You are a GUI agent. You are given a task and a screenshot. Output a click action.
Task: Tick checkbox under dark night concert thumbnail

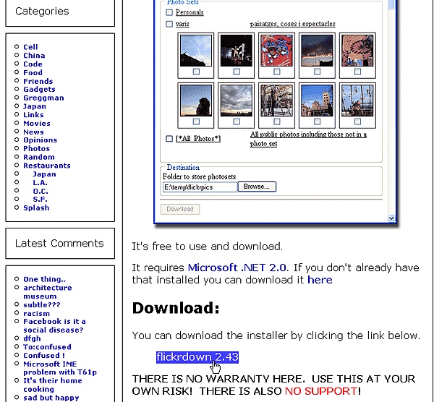click(x=237, y=72)
